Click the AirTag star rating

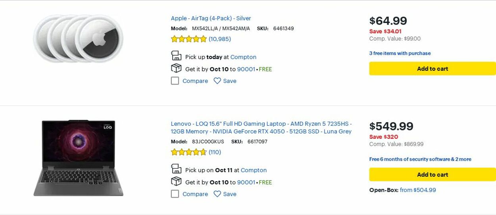pos(188,39)
